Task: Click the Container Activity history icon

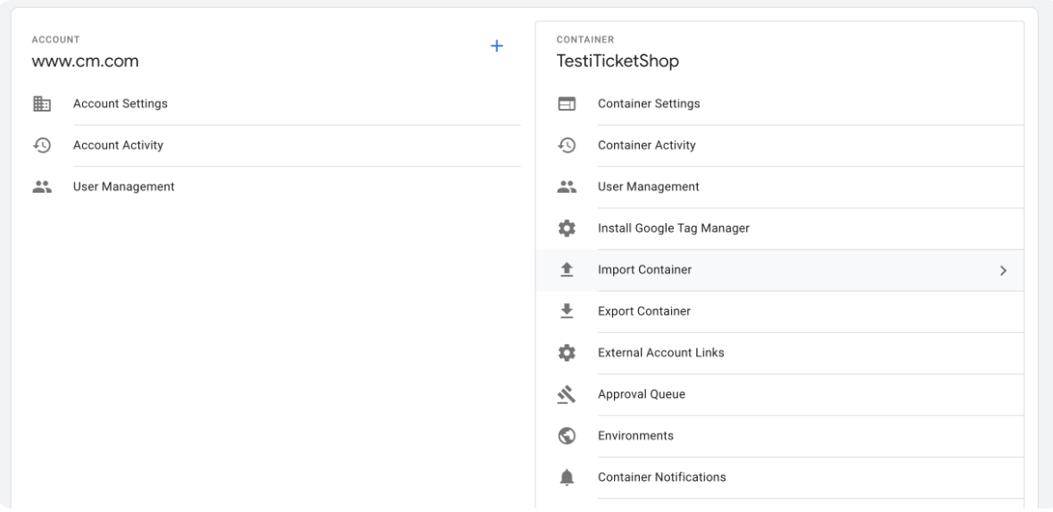Action: click(x=566, y=145)
